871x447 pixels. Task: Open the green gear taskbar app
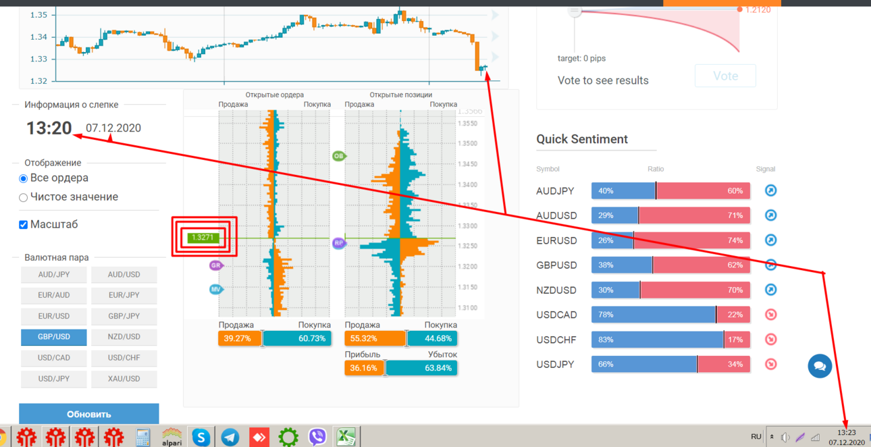tap(288, 437)
